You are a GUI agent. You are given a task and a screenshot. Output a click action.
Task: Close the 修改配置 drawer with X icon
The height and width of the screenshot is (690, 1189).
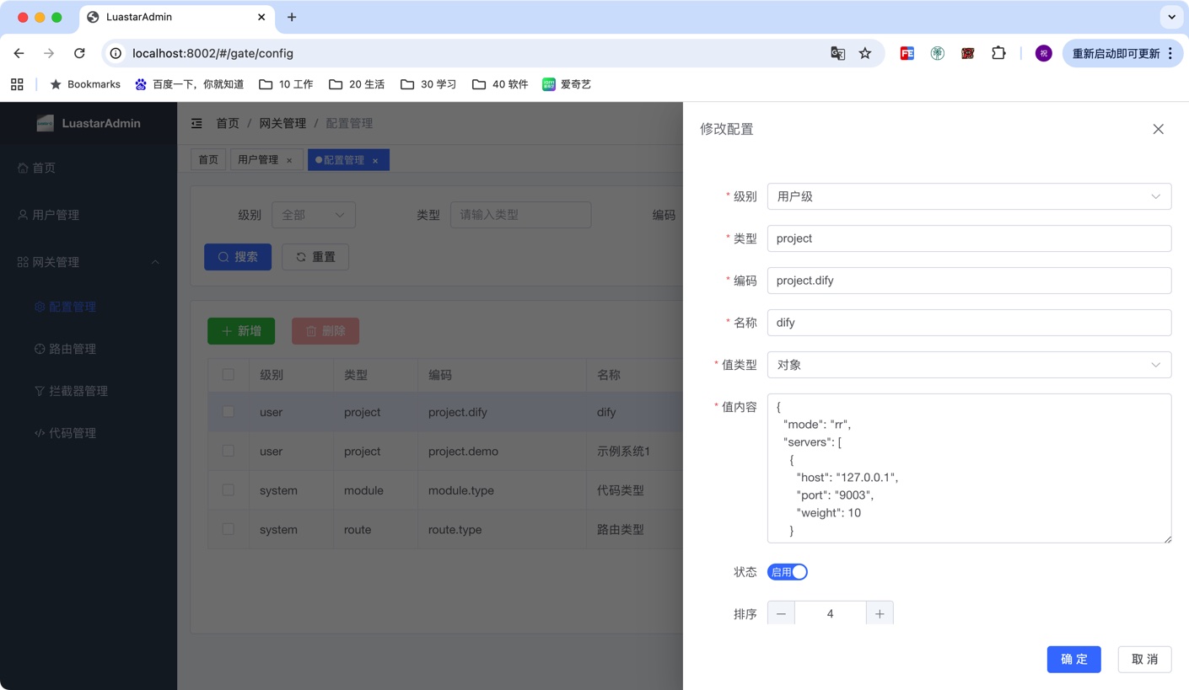click(1158, 129)
